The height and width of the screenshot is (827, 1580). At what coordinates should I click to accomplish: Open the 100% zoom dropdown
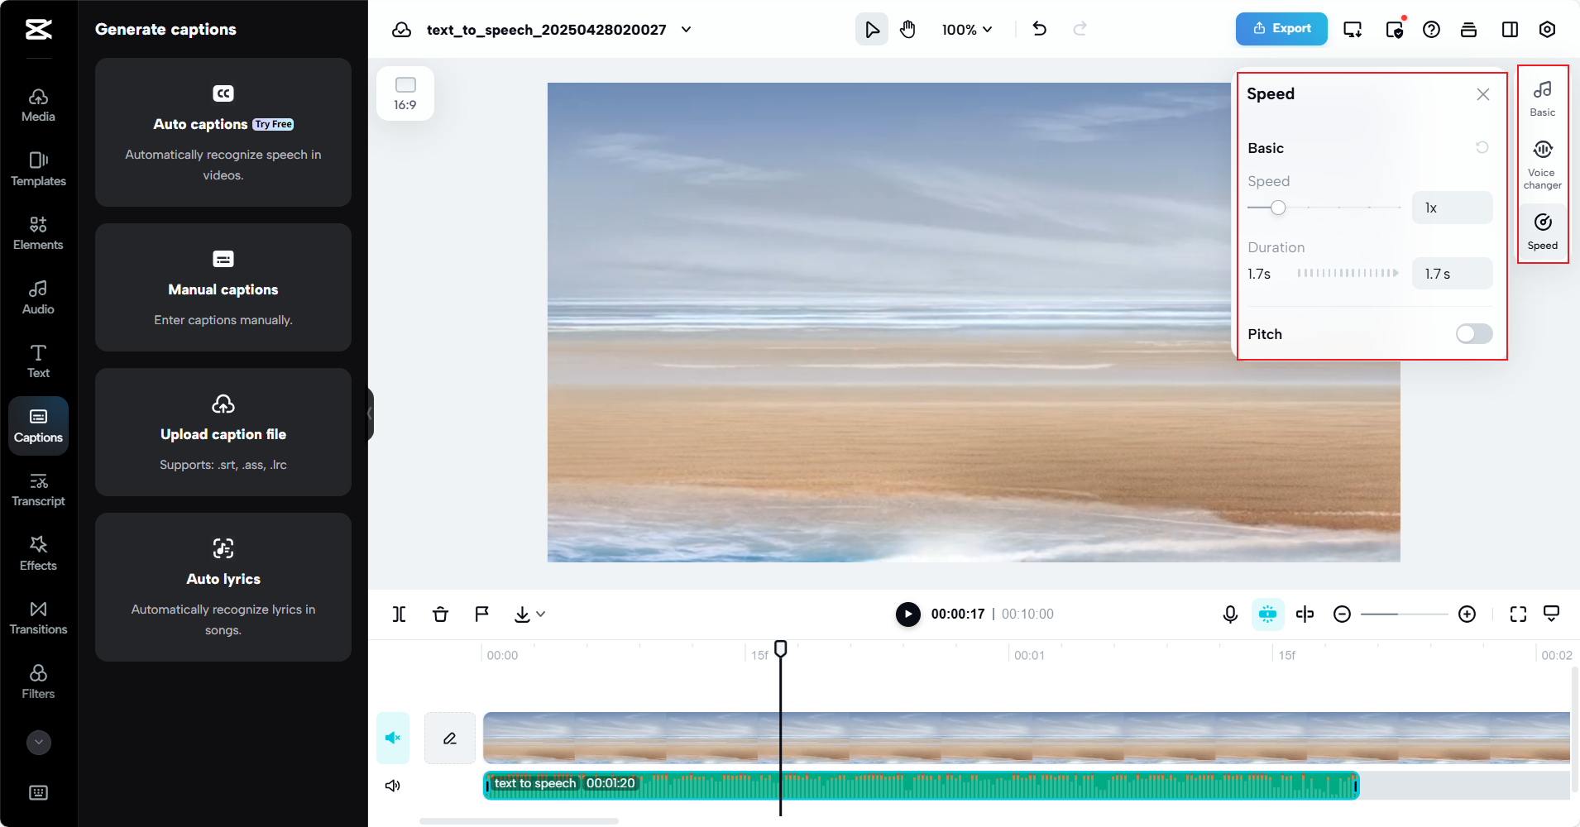pos(967,30)
